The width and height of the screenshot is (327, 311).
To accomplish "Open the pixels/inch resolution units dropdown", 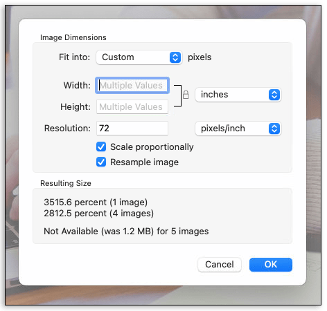I will coord(238,129).
